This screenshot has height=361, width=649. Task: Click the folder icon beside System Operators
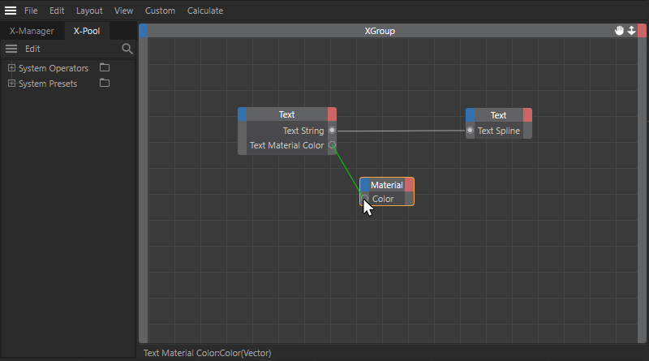(x=105, y=67)
